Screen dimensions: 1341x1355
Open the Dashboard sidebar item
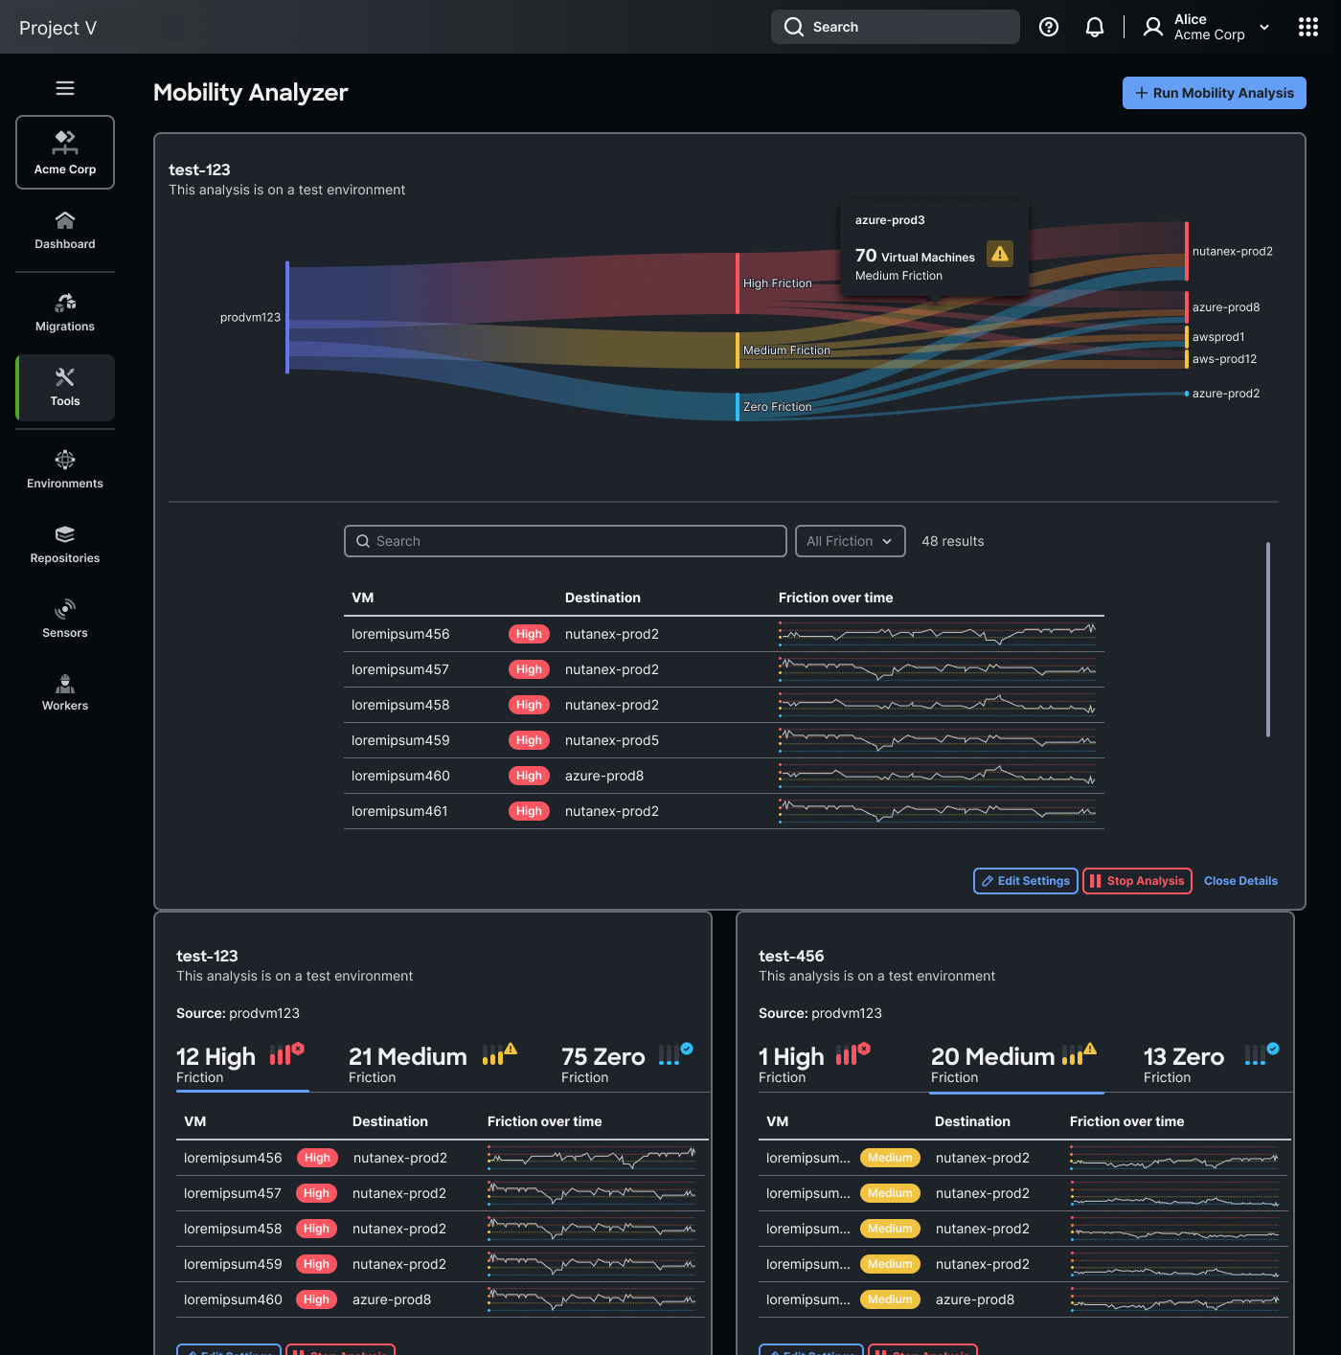point(65,231)
